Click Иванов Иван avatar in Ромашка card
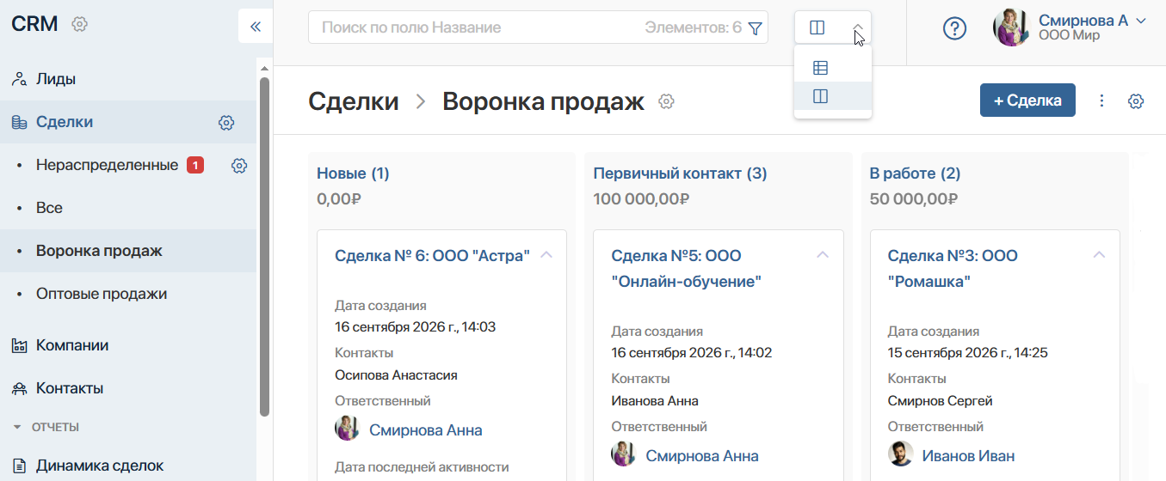Viewport: 1166px width, 481px height. (x=900, y=454)
